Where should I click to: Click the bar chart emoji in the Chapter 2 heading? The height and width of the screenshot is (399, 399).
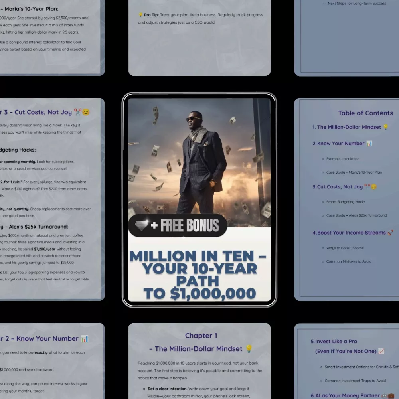tap(85, 339)
